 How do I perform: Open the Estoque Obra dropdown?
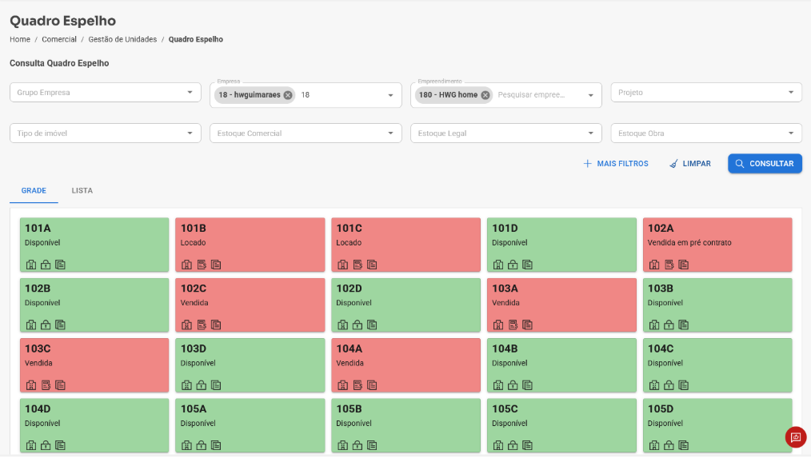[706, 133]
